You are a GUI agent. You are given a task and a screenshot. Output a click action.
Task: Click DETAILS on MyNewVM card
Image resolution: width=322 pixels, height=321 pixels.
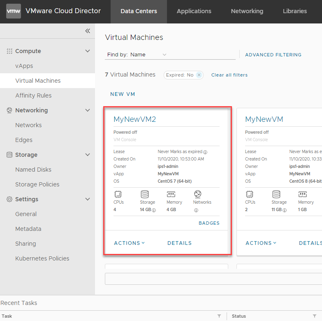pyautogui.click(x=310, y=243)
